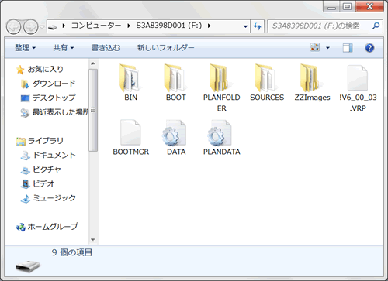The image size is (388, 281).
Task: Click the search magnifier icon
Action: [376, 26]
